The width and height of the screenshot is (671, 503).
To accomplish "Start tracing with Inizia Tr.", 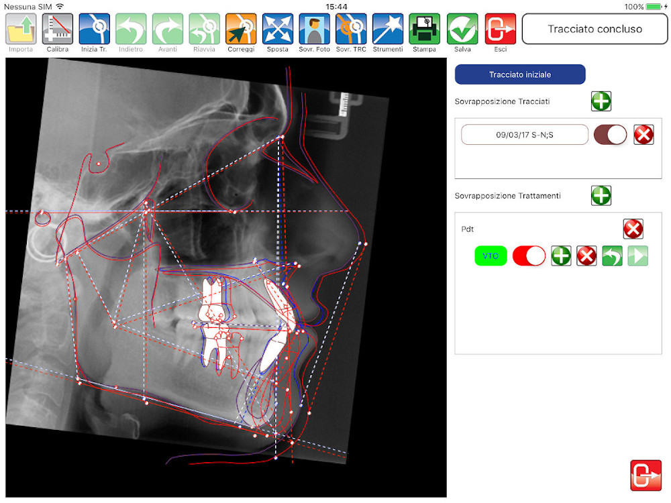I will point(94,29).
